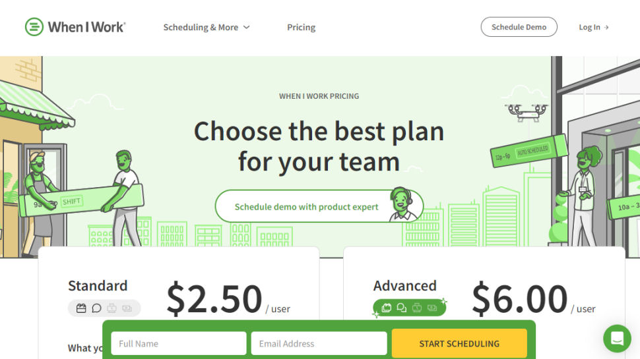
Task: Click the Advanced plan chat bubbles icon
Action: click(402, 308)
